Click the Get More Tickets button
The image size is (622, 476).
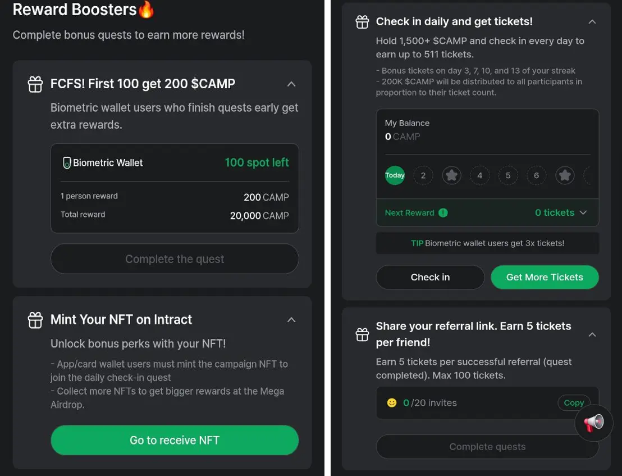(x=545, y=277)
